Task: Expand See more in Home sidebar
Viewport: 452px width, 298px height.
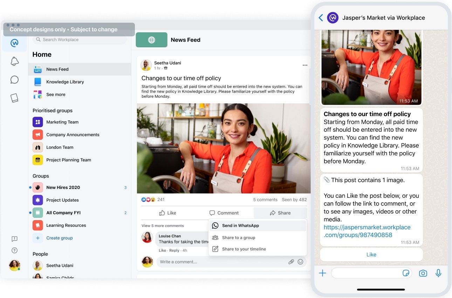Action: coord(80,95)
